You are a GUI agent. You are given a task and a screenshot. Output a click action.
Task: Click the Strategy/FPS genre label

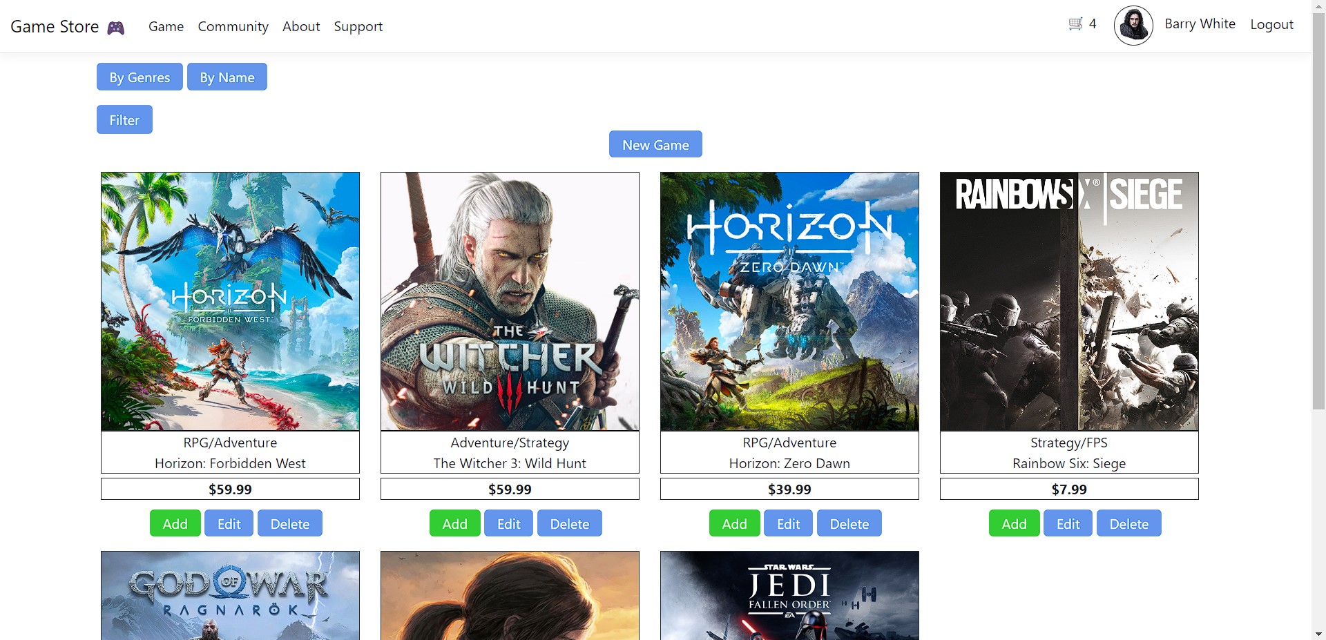pyautogui.click(x=1069, y=443)
